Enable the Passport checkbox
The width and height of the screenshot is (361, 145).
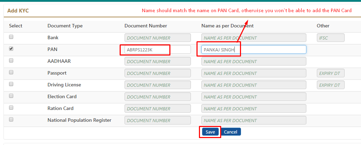[x=11, y=72]
